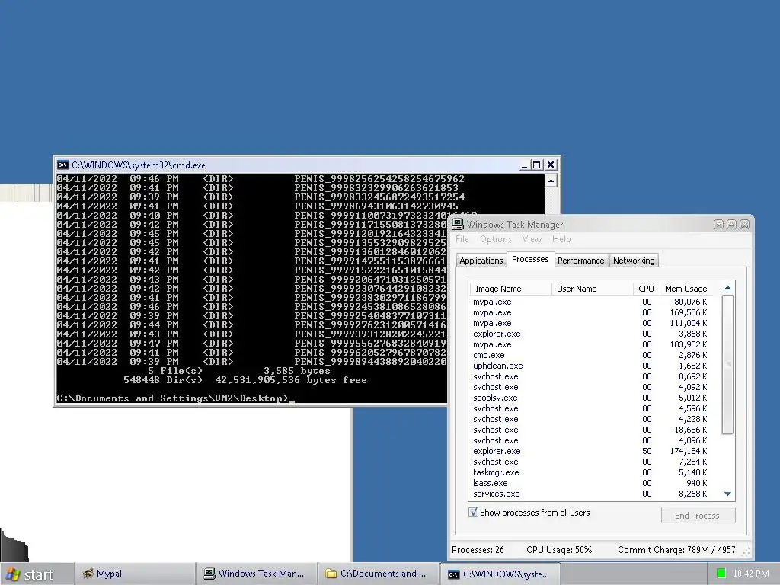This screenshot has width=780, height=585.
Task: Select the taskmgr.exe process row
Action: pos(591,472)
